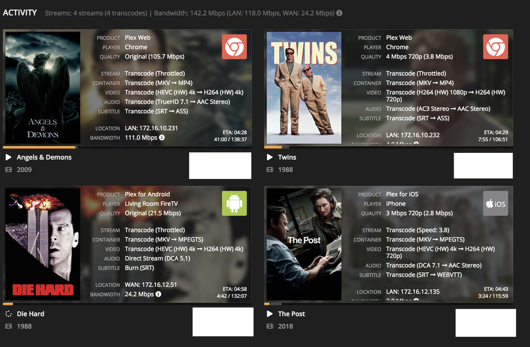The width and height of the screenshot is (530, 347).
Task: Click the film icon beside 2009
Action: tap(8, 170)
